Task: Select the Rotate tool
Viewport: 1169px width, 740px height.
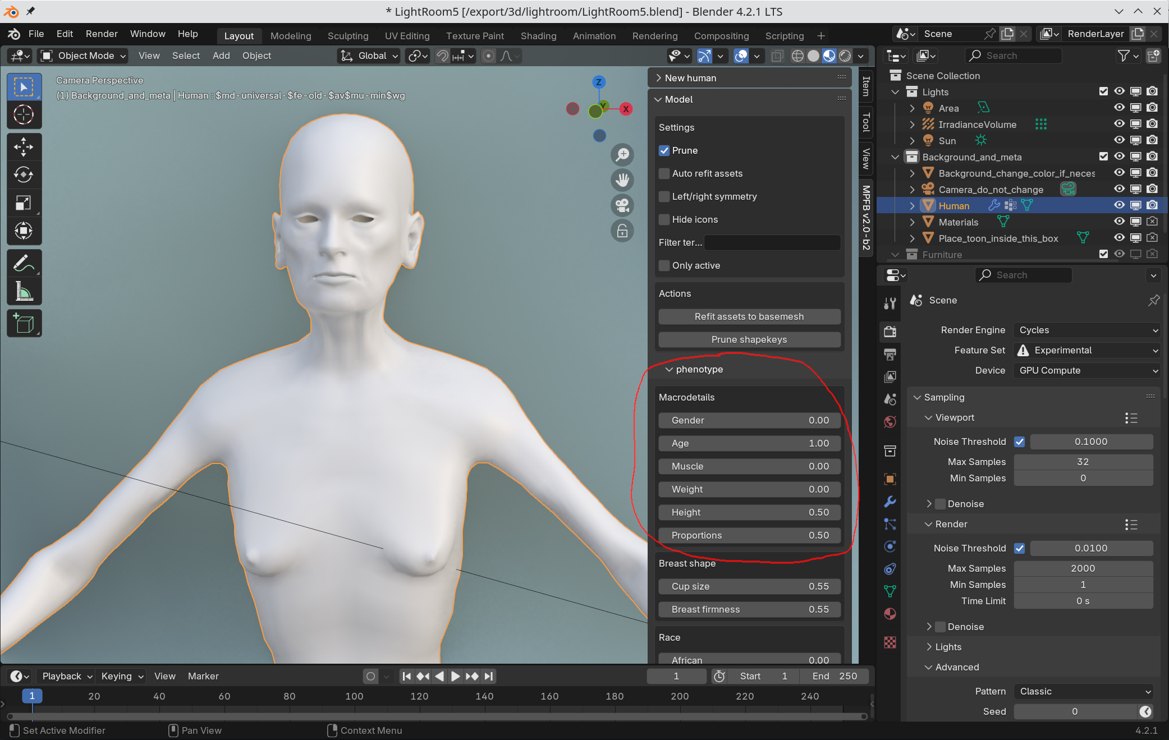Action: coord(24,174)
